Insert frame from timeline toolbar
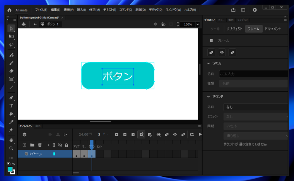 (x=133, y=134)
